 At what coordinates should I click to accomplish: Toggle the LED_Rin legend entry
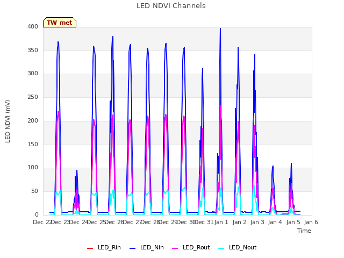104,247
